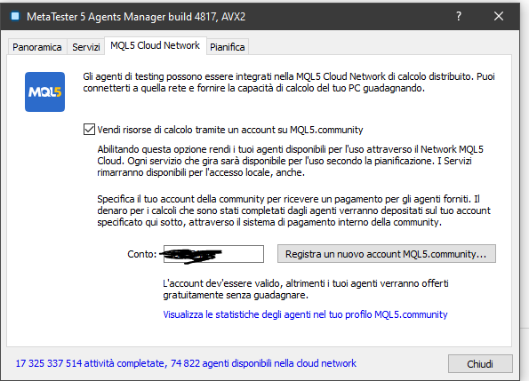Image resolution: width=529 pixels, height=381 pixels.
Task: Go to the Pianifica tab
Action: coord(228,47)
